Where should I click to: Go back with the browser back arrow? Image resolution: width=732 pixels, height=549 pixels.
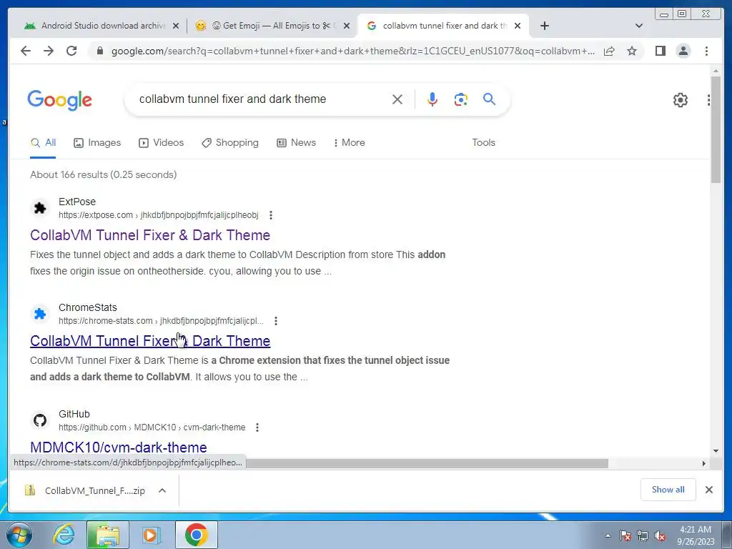tap(26, 51)
